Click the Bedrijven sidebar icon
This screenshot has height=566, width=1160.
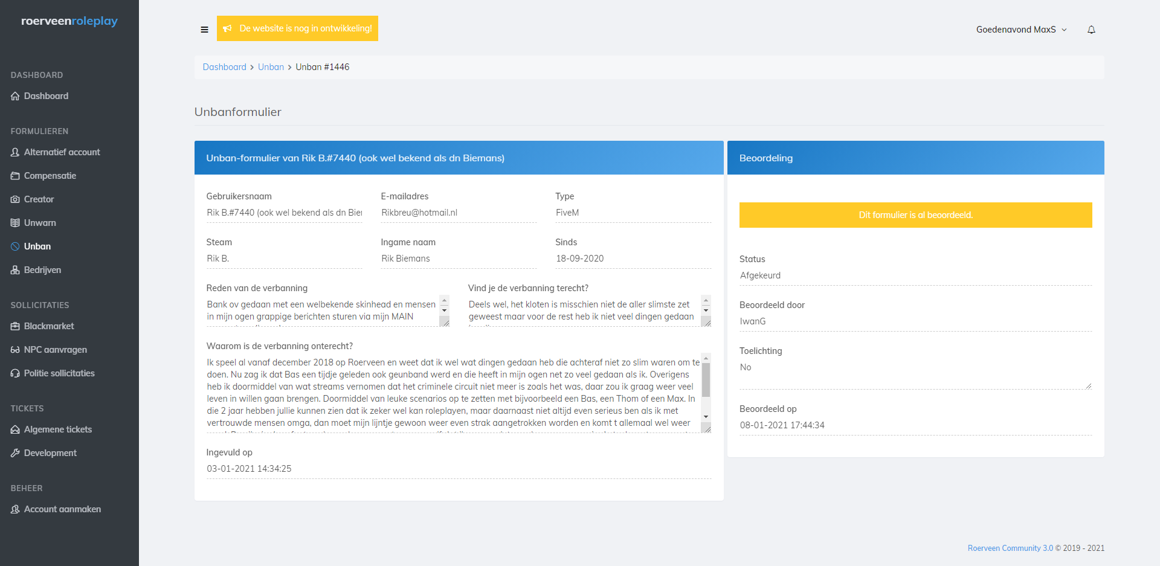coord(15,270)
